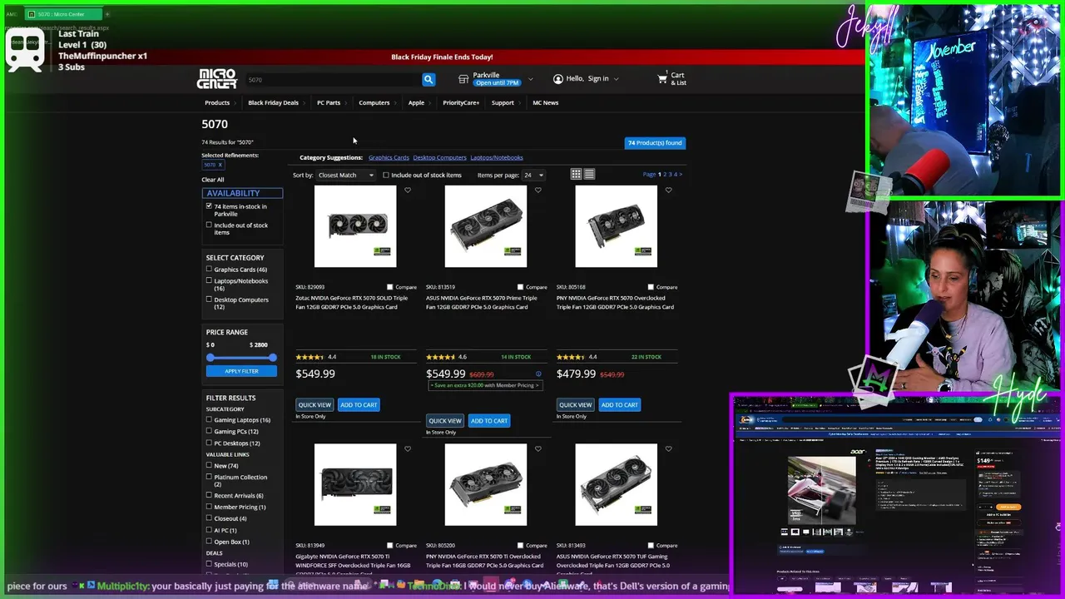Screen dimensions: 1065x599
Task: Open the PriorityCare+ menu
Action: coord(461,103)
